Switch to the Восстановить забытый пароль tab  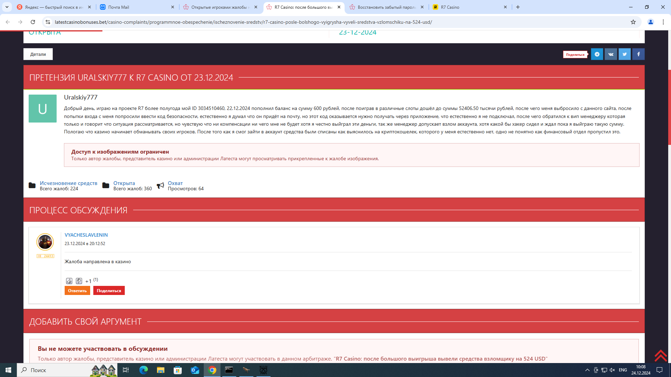(x=387, y=7)
